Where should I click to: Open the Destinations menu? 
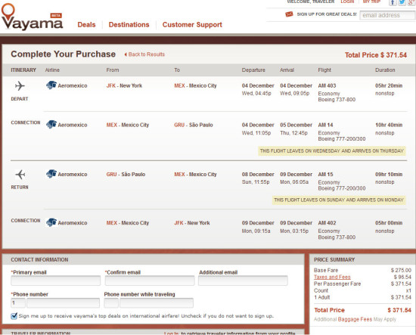tap(129, 25)
